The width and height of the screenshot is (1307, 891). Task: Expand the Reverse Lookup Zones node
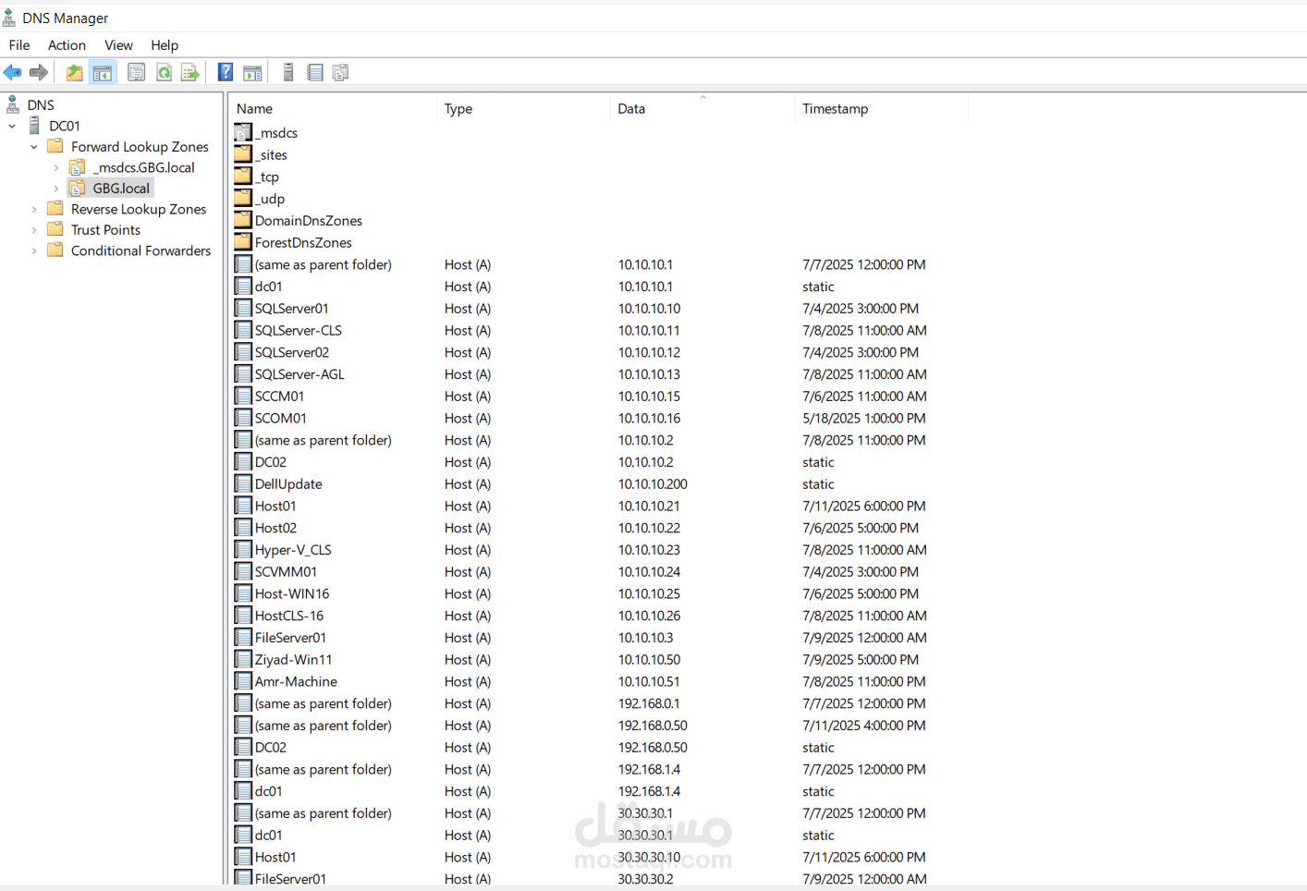point(34,210)
